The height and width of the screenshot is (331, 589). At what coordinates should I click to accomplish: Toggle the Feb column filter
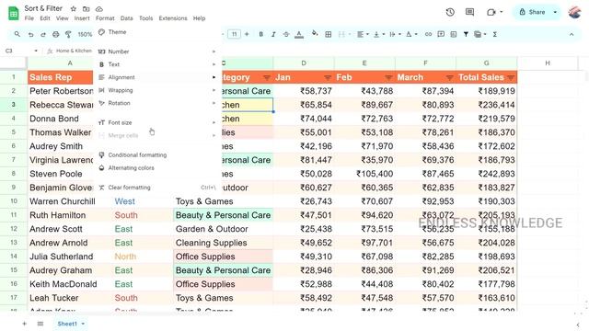[x=388, y=77]
